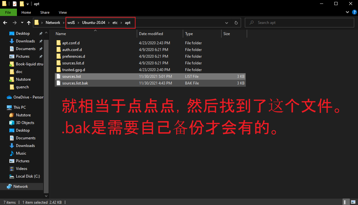The image size is (358, 205).
Task: Expand the ribbon with the chevron
Action: click(x=347, y=12)
